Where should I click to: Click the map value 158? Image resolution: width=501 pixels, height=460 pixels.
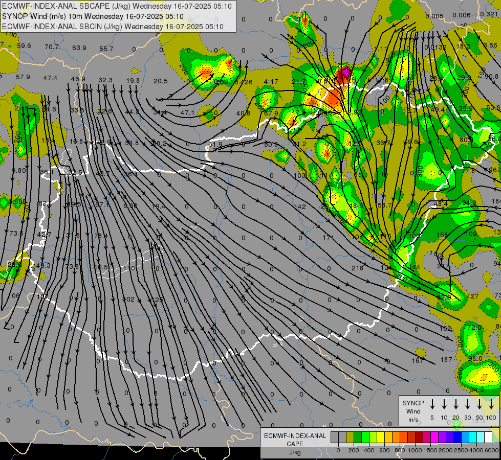(x=442, y=235)
